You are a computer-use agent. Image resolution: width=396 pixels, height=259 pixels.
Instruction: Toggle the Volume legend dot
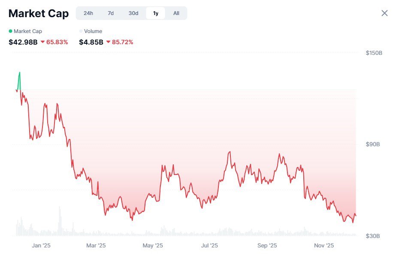(81, 31)
